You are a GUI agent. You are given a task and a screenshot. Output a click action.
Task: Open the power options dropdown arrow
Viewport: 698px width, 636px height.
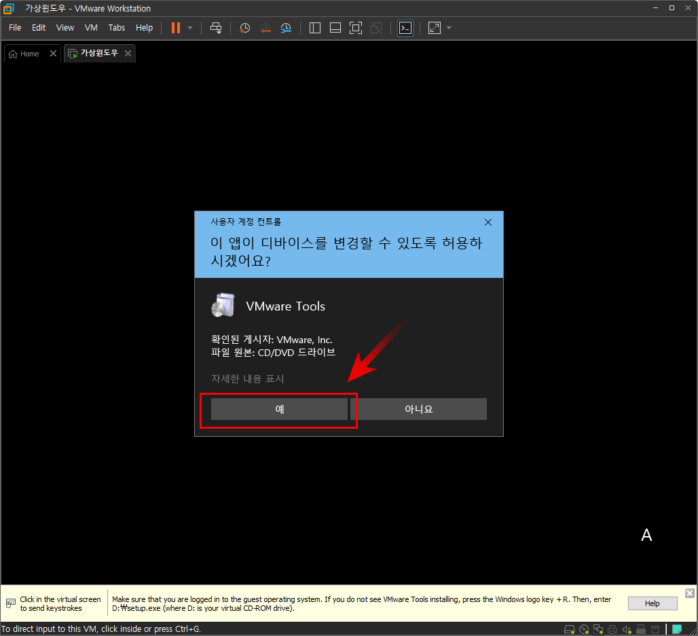tap(190, 28)
